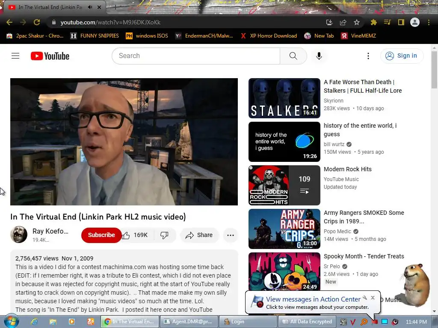Click the blue monitor tray icon
This screenshot has height=328, width=438.
click(x=385, y=322)
